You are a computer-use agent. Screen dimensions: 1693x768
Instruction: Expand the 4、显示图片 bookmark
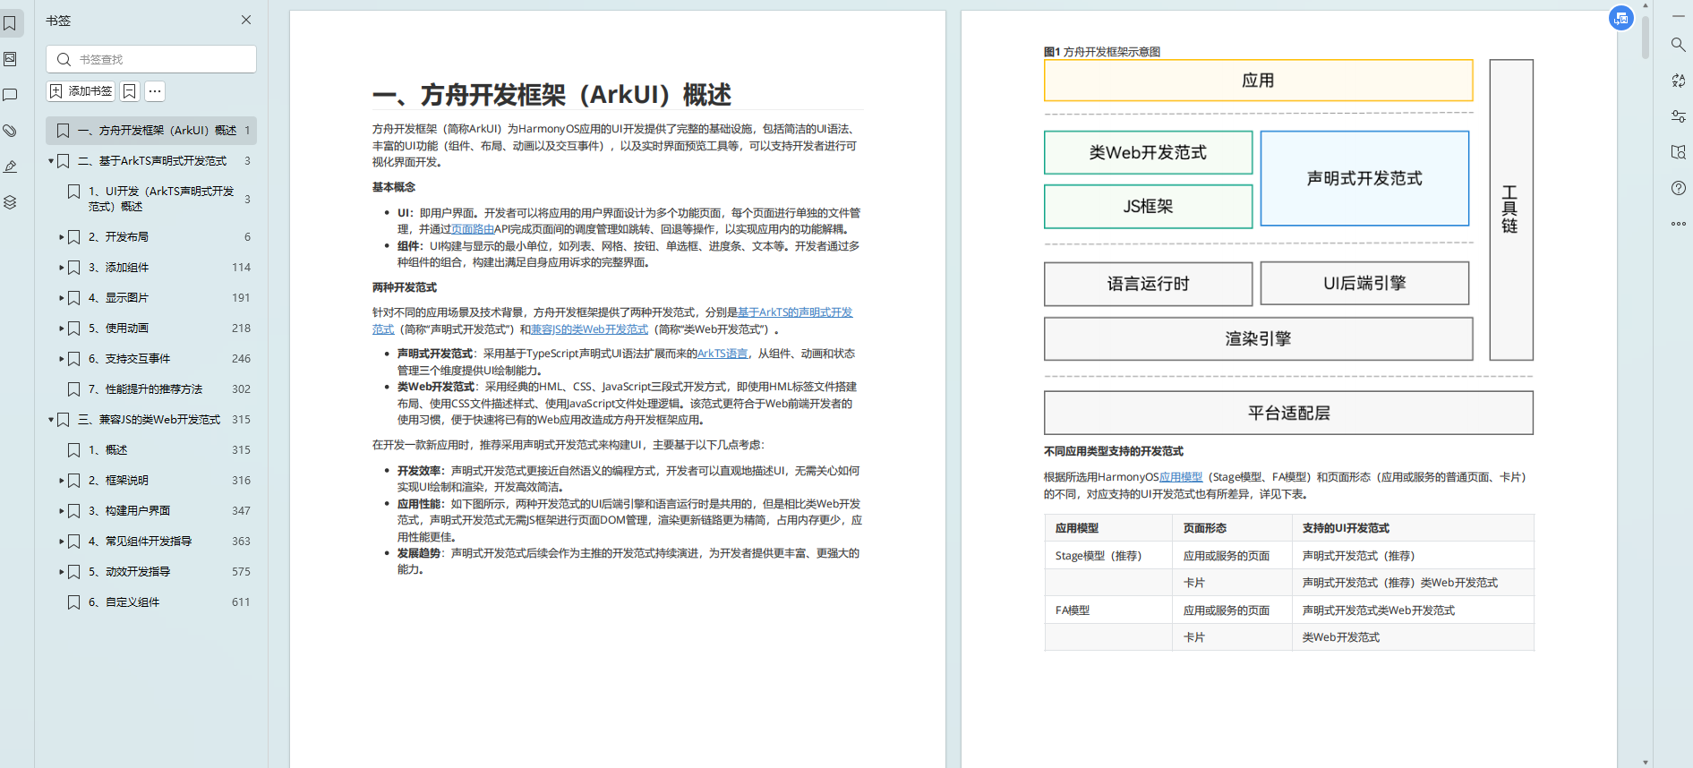point(62,298)
